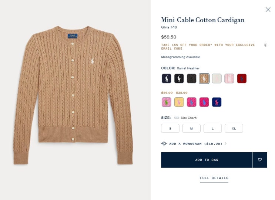Click the monogram emblem icon
This screenshot has height=200, width=275.
(x=164, y=143)
